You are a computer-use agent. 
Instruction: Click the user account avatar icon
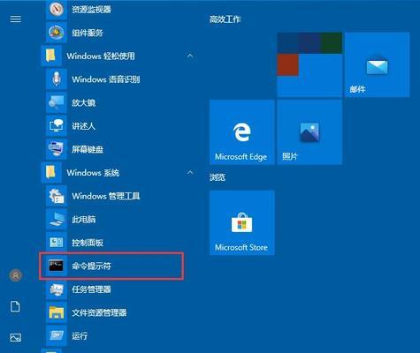(x=16, y=275)
